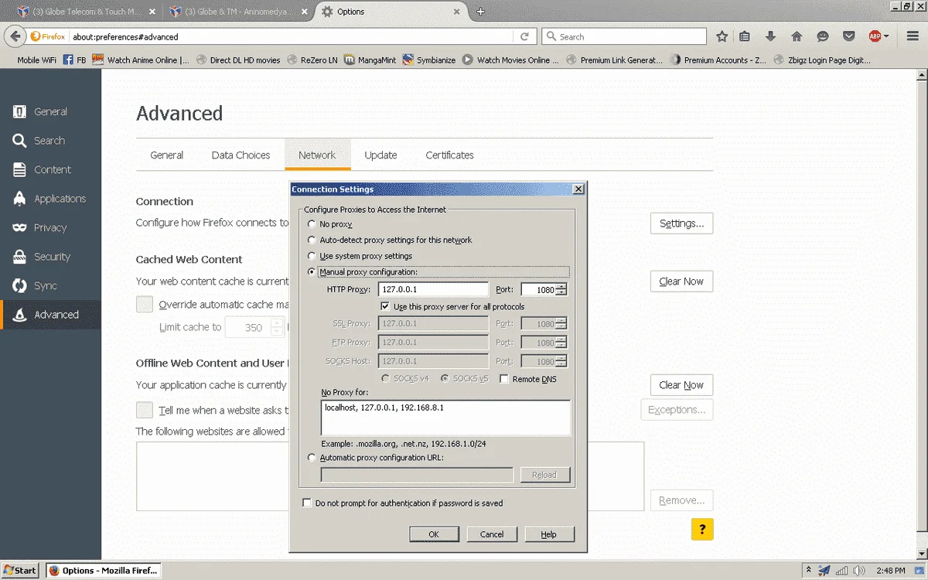
Task: Open connection Settings... button
Action: click(681, 223)
